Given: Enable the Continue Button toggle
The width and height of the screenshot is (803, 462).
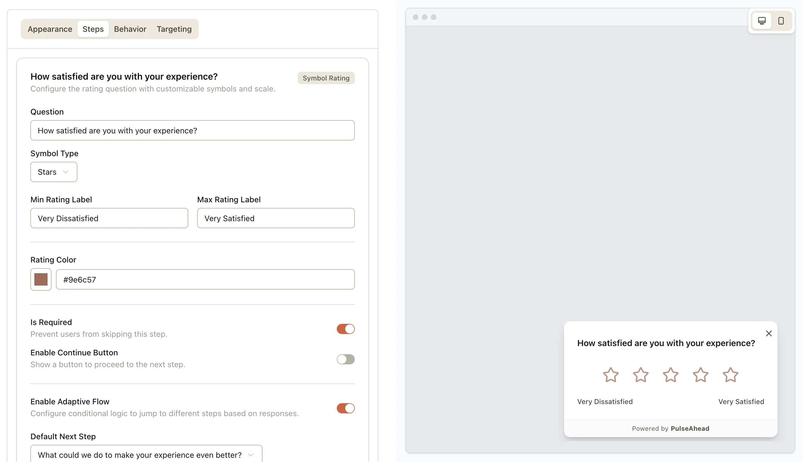Looking at the screenshot, I should point(345,359).
